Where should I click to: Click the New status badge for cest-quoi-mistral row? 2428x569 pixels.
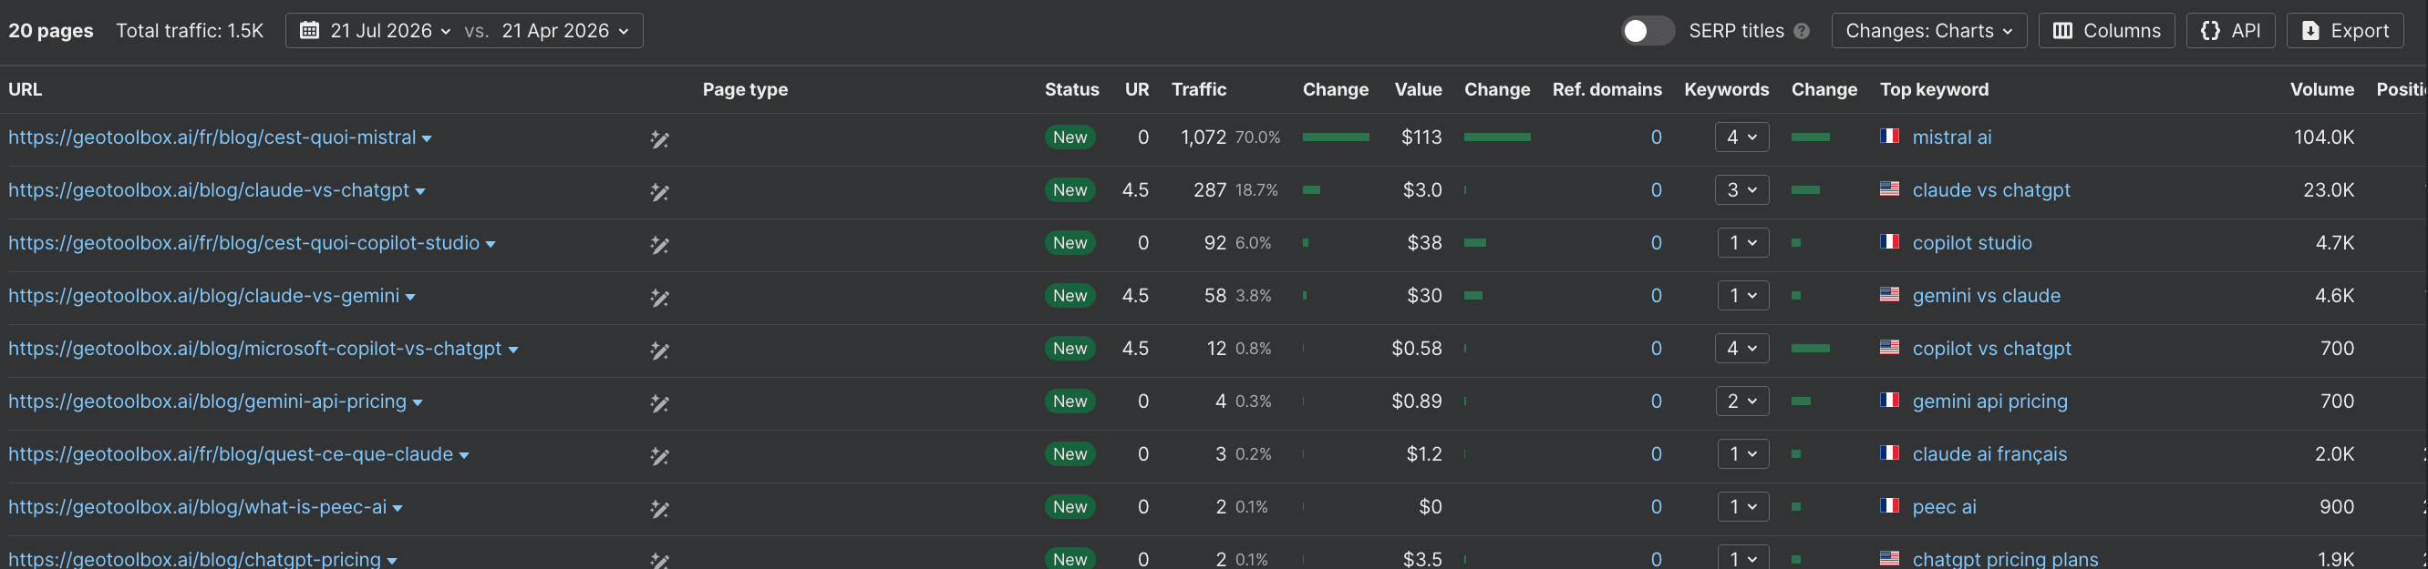click(1069, 137)
